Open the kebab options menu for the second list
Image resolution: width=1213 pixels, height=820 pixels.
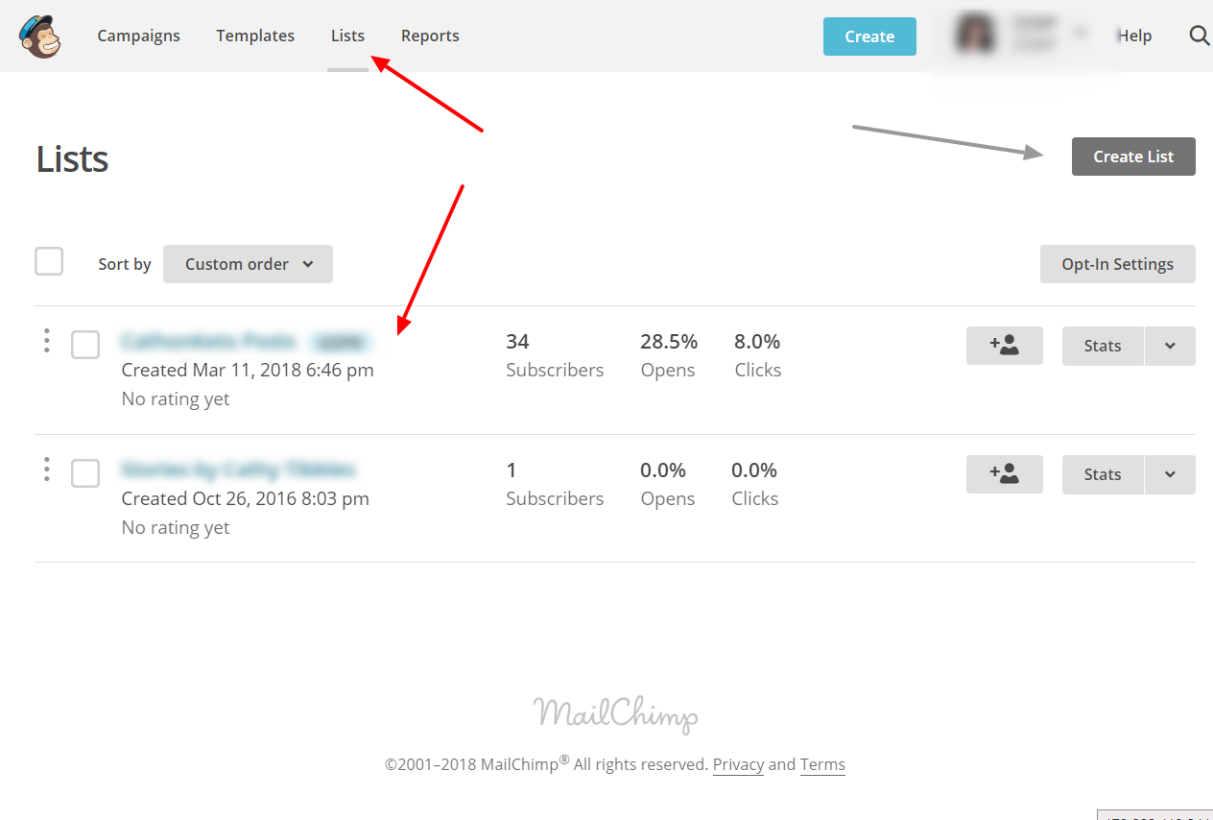tap(46, 470)
